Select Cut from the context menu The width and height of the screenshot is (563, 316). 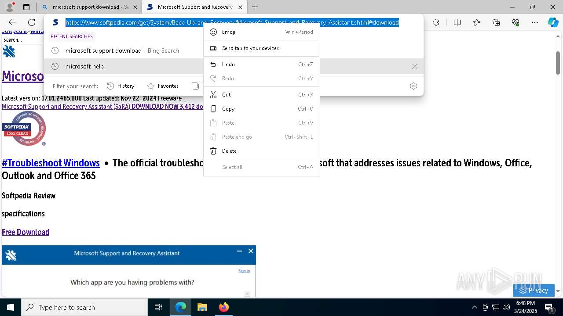click(261, 95)
